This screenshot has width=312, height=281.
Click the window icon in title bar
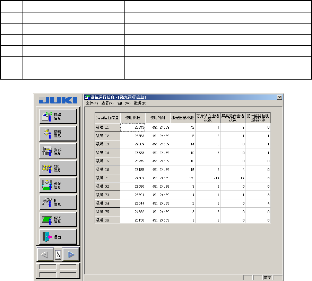point(87,97)
